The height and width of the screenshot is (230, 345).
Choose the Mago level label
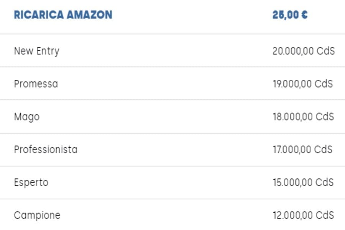(x=27, y=117)
